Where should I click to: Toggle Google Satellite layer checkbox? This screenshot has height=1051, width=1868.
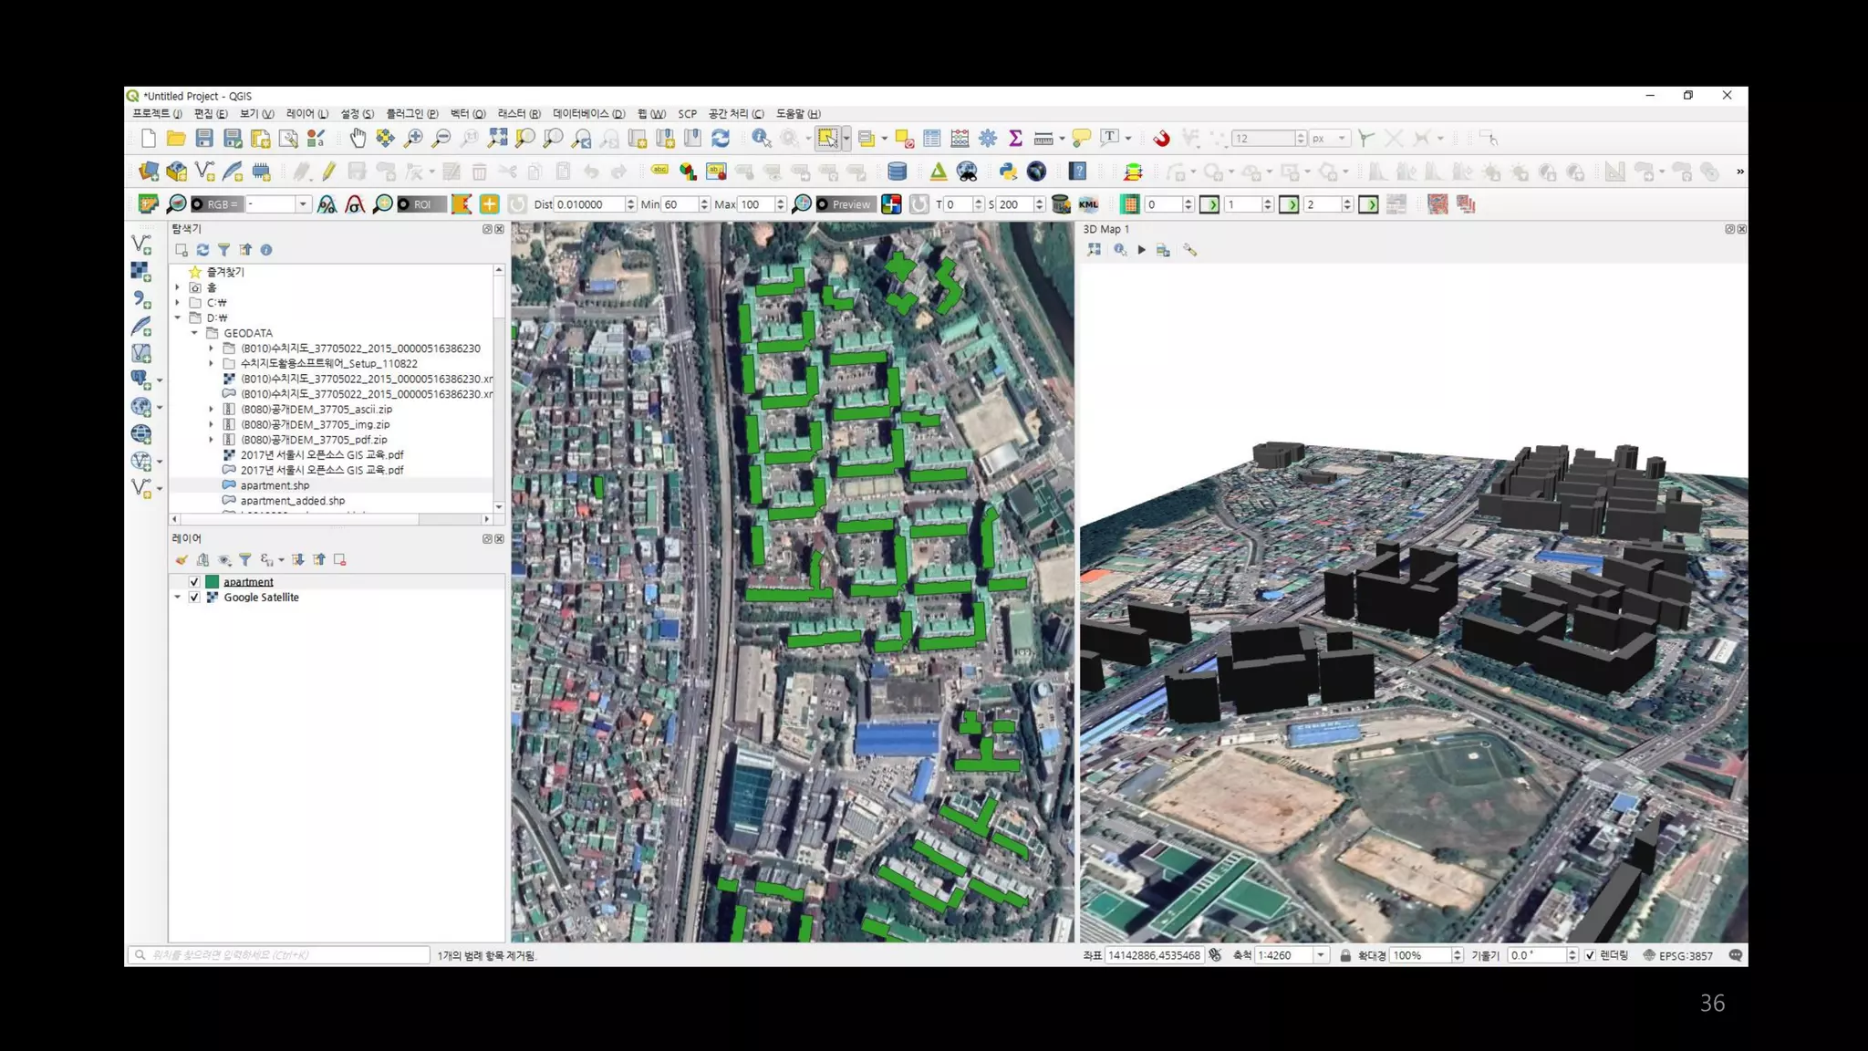click(194, 598)
